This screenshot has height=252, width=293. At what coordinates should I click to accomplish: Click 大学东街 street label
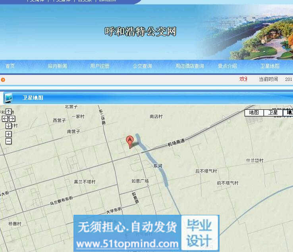114,210
